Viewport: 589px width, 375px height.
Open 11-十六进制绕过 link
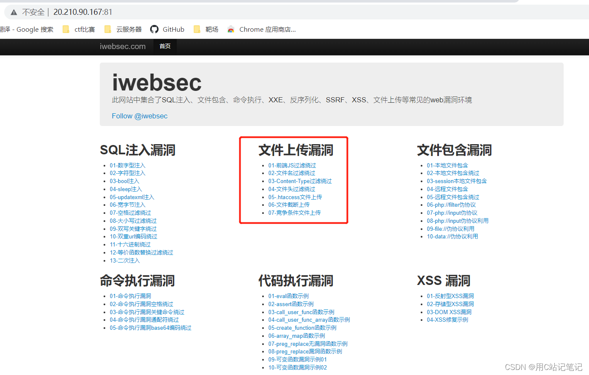click(130, 244)
